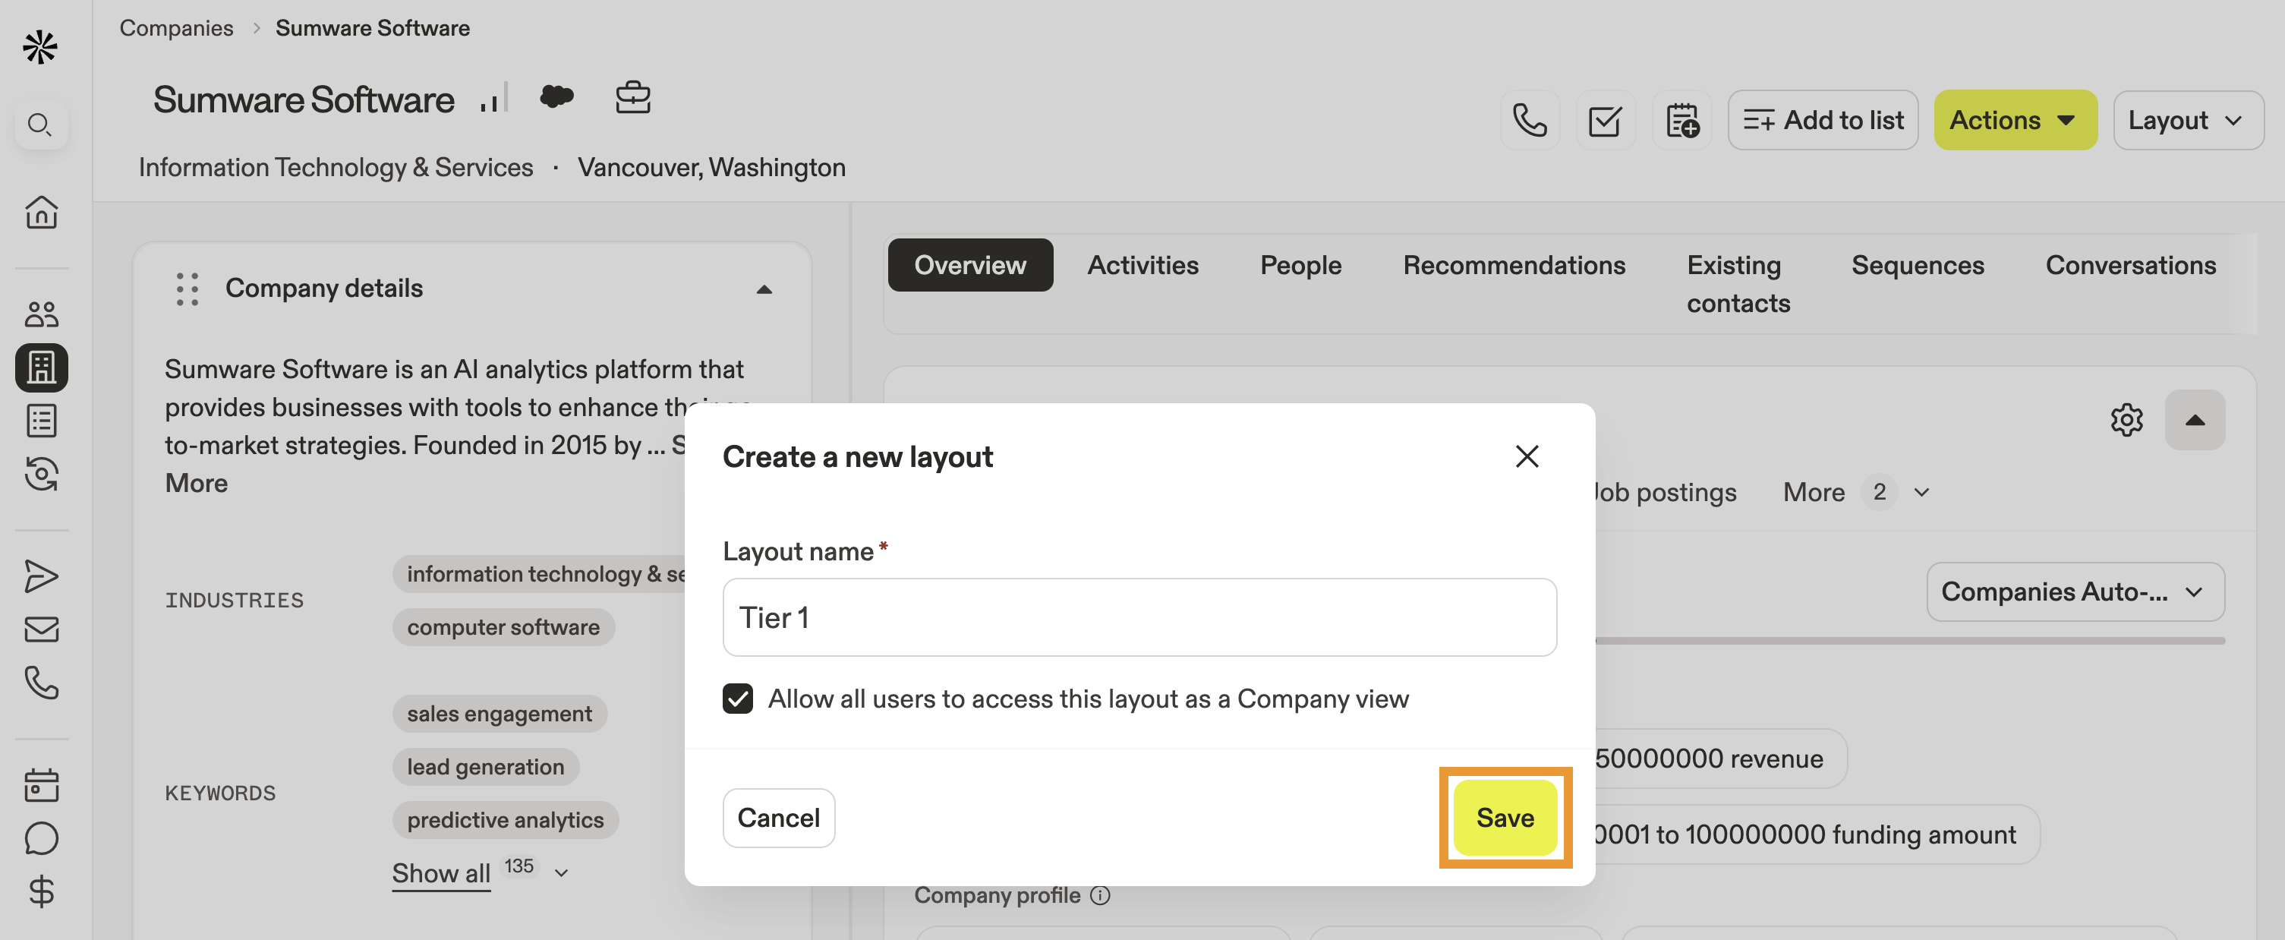Screen dimensions: 2285x940
Task: Open the People icon in sidebar
Action: [41, 314]
